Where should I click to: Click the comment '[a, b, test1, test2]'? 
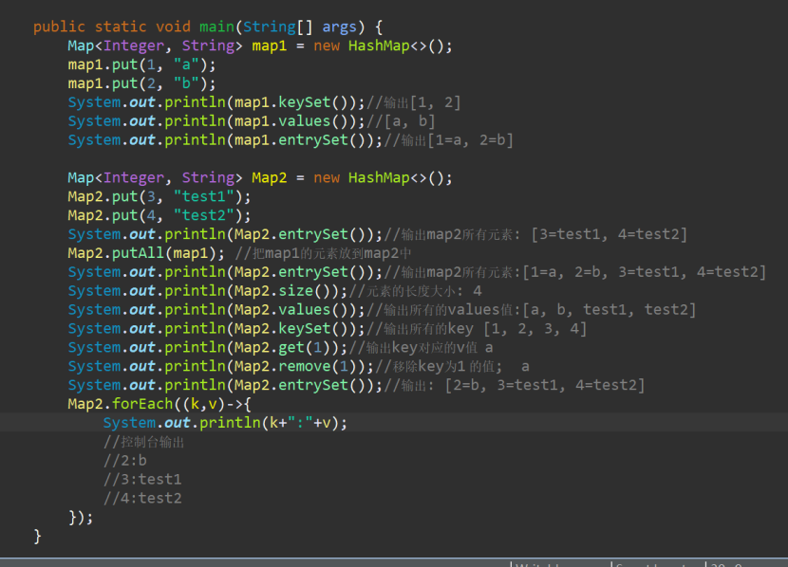[x=610, y=310]
